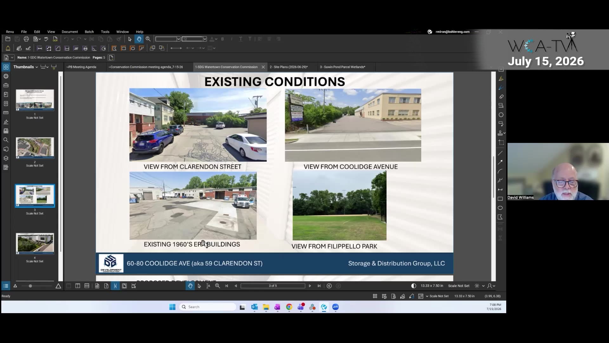Activate the Zoom magnifier tool in top toolbar
Image resolution: width=609 pixels, height=343 pixels.
[x=148, y=39]
